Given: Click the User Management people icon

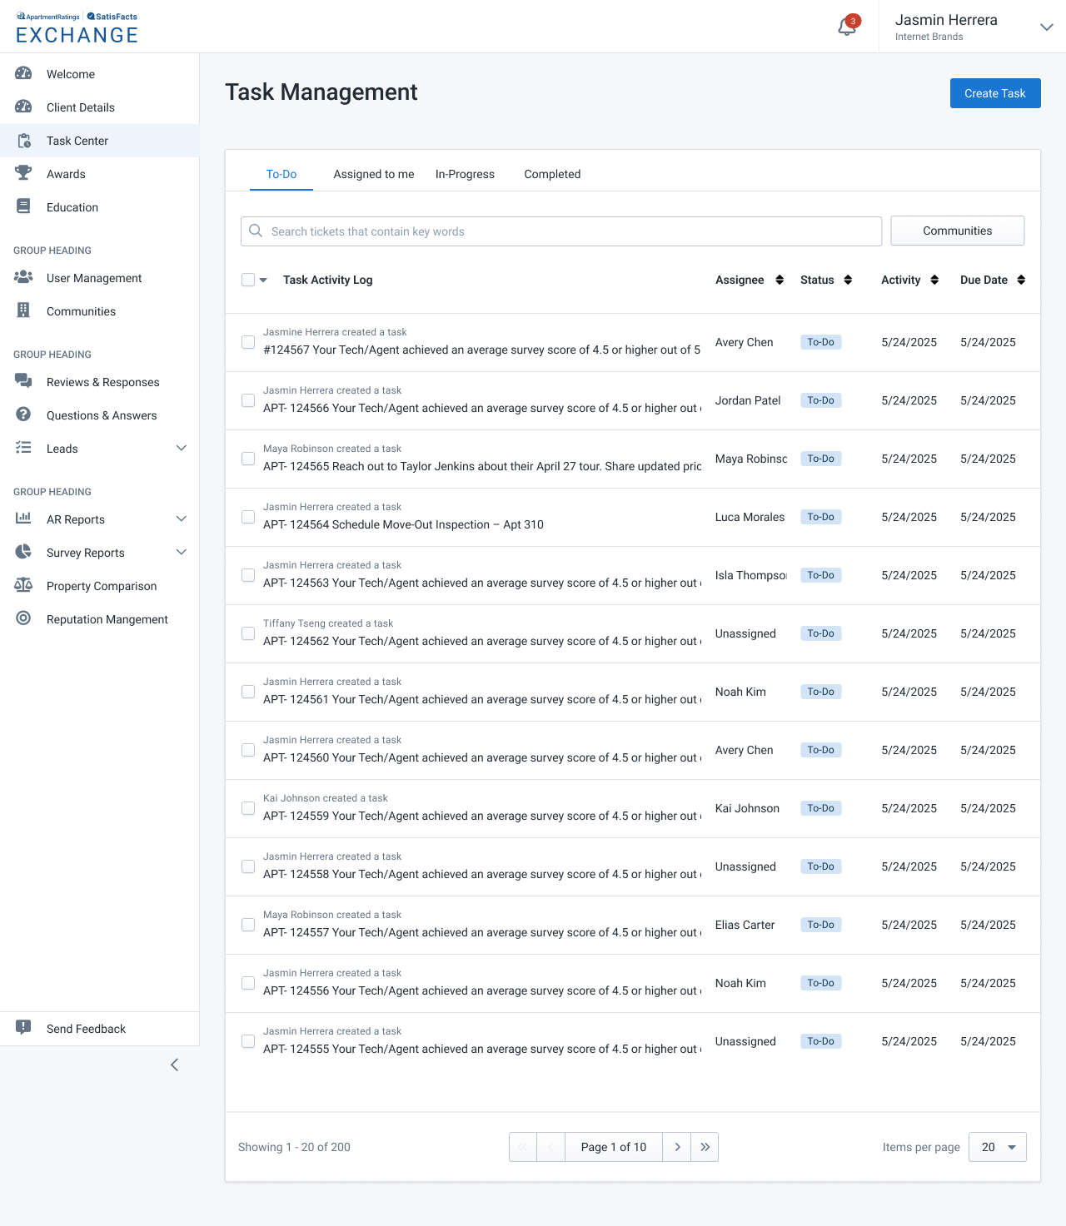Looking at the screenshot, I should click(x=23, y=277).
